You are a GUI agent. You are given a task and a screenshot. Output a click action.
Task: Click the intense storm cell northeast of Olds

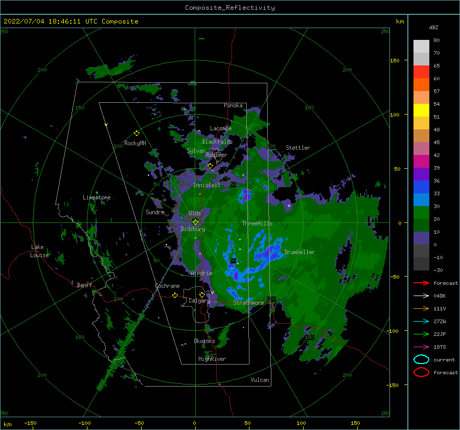[x=245, y=195]
